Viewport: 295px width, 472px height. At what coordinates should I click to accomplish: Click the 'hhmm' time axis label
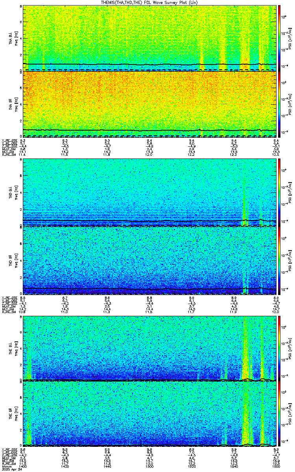click(x=6, y=467)
